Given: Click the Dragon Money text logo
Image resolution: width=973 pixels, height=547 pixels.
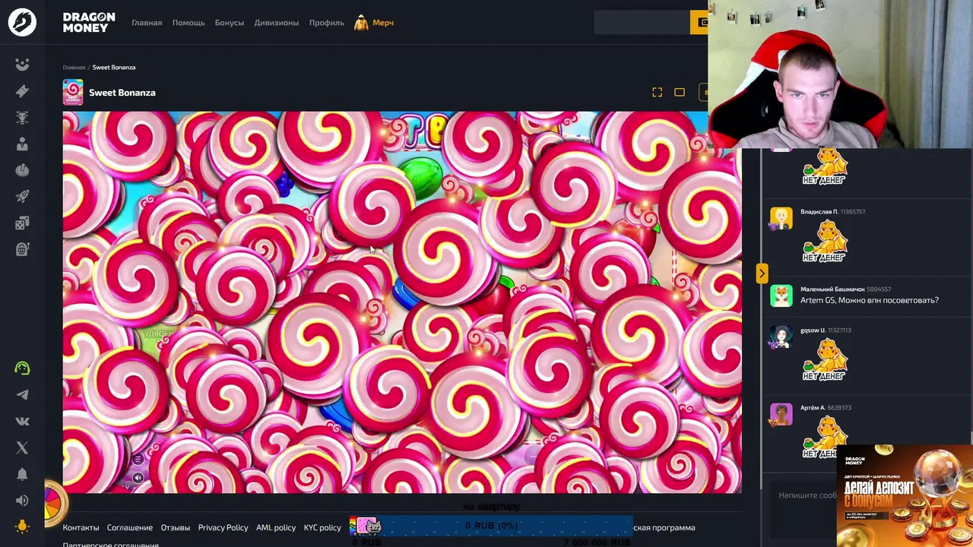Looking at the screenshot, I should [x=89, y=22].
